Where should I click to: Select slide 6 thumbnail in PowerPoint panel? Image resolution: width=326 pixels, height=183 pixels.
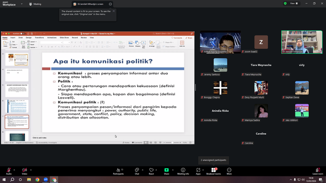click(x=17, y=106)
